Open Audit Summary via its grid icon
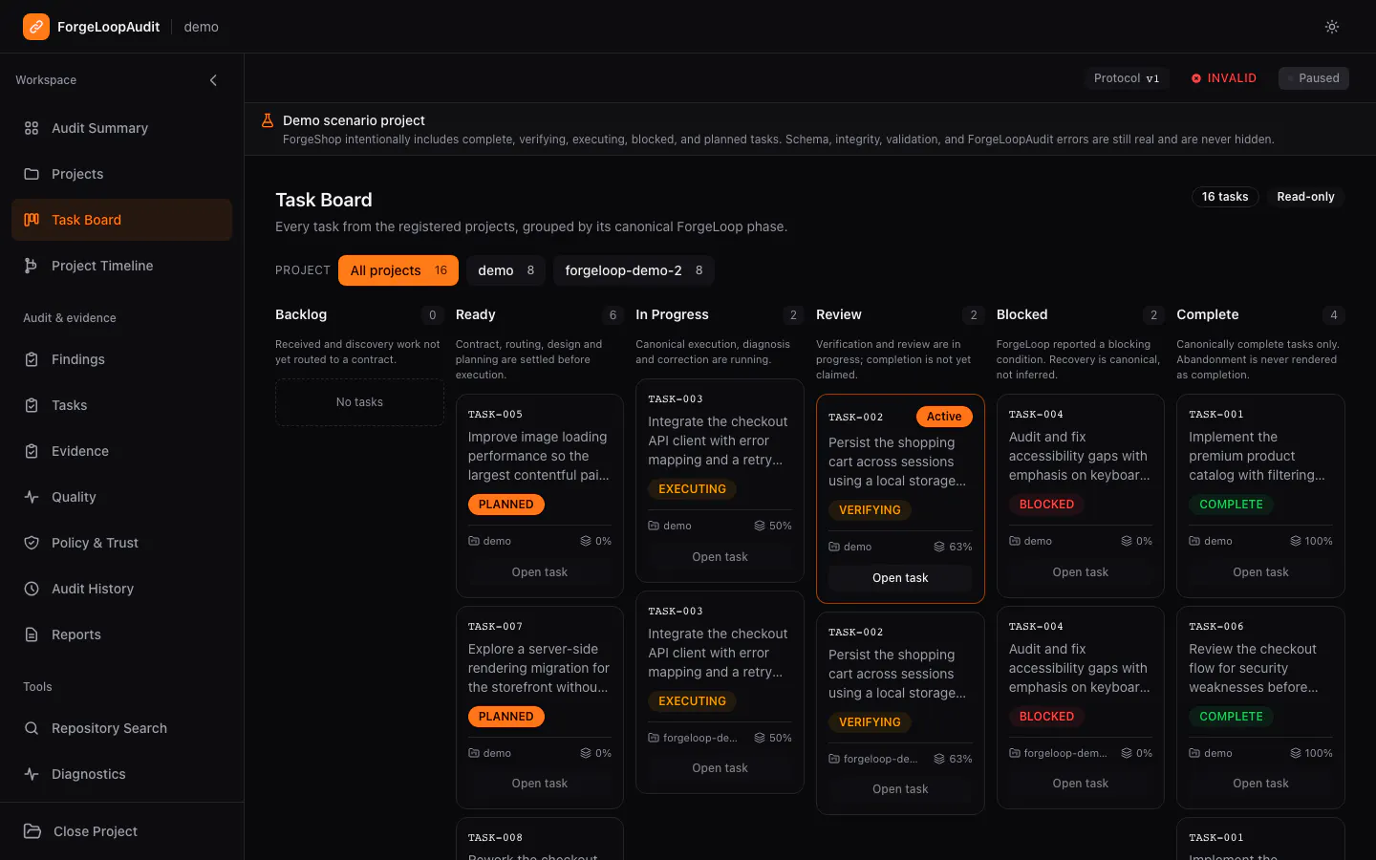The image size is (1376, 860). click(32, 128)
